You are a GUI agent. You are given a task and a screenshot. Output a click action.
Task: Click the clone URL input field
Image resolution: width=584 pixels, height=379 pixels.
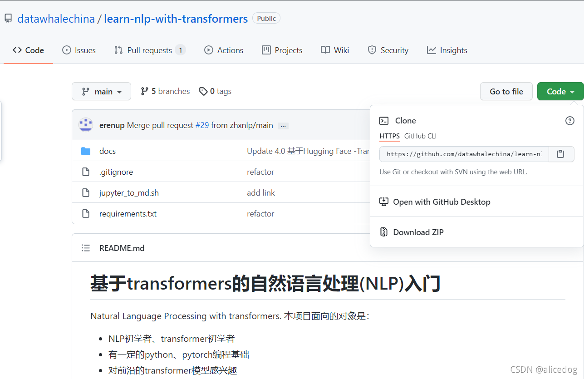(x=464, y=154)
